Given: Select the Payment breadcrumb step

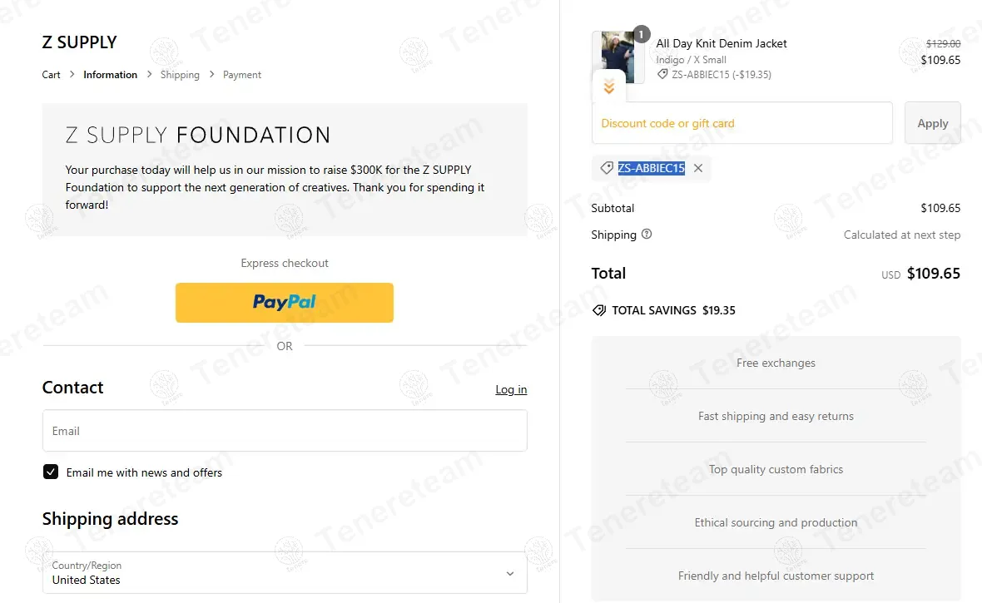Looking at the screenshot, I should click(242, 75).
